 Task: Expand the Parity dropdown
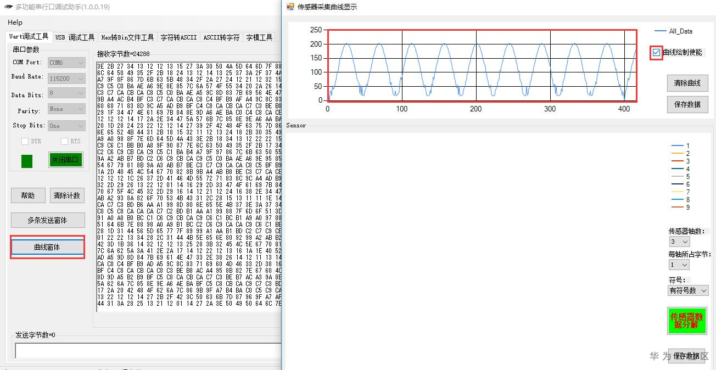(x=66, y=109)
